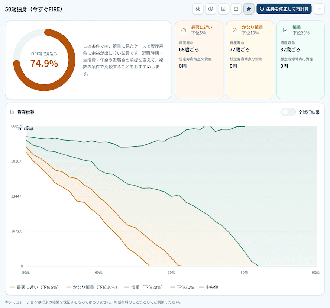Viewport: 330px width, 308px height.
Task: Click the wallet icon button
Action: click(x=236, y=9)
